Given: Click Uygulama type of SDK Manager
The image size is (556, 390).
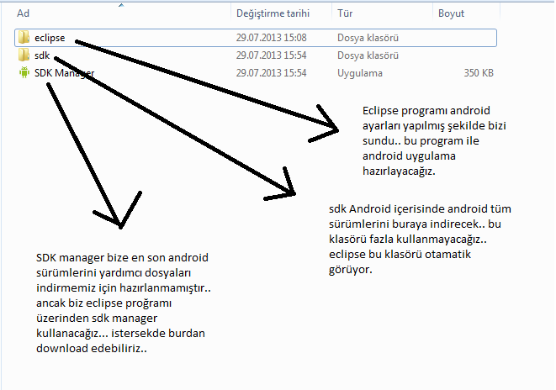Looking at the screenshot, I should click(x=359, y=73).
